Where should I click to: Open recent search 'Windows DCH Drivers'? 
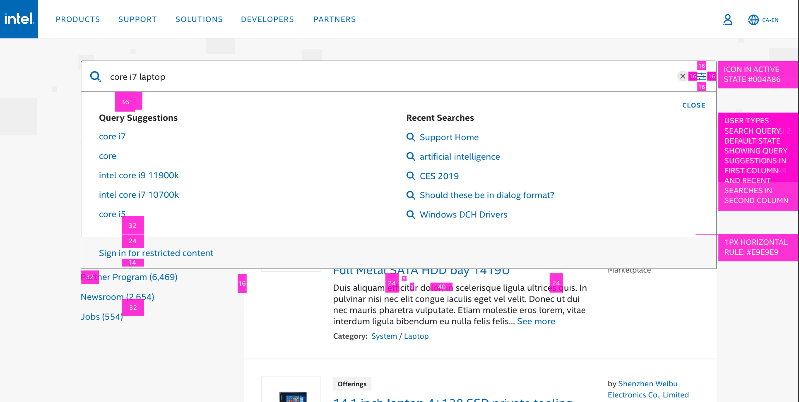464,215
